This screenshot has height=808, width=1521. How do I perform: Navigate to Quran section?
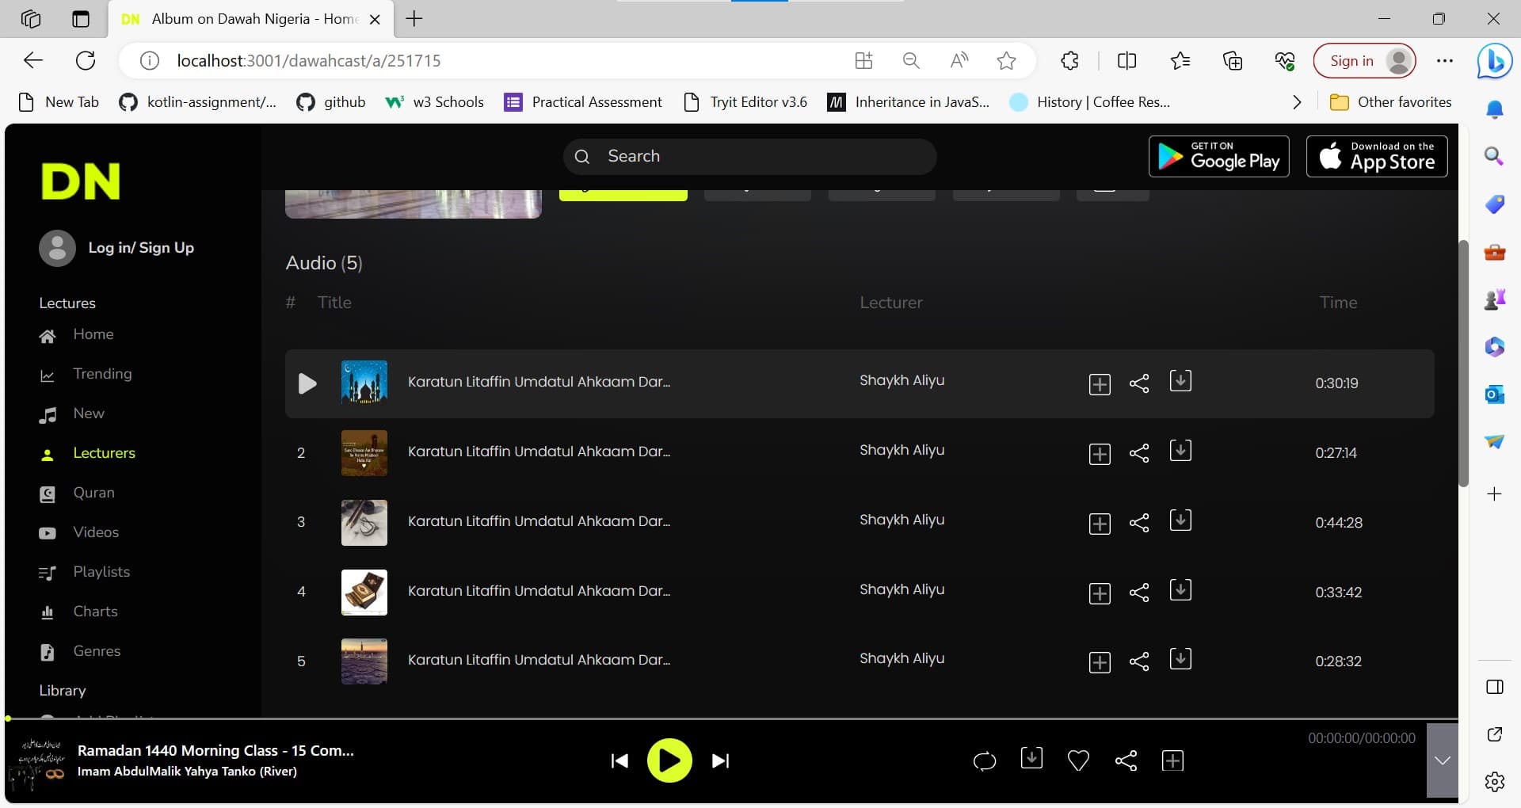point(93,493)
